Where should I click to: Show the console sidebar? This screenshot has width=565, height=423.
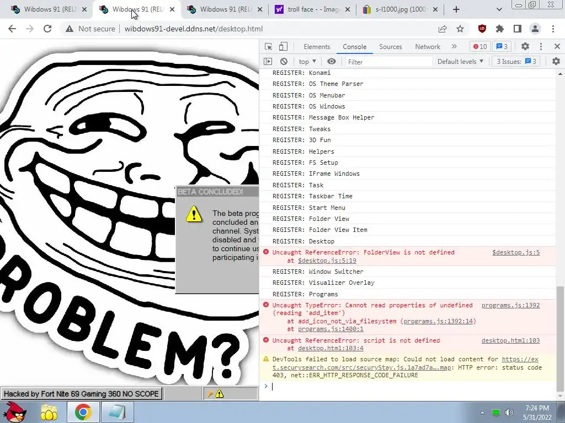[268, 62]
